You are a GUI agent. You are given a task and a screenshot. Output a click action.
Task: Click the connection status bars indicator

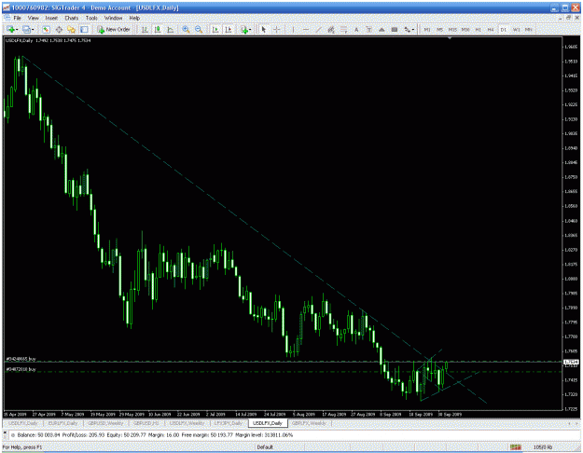click(515, 447)
